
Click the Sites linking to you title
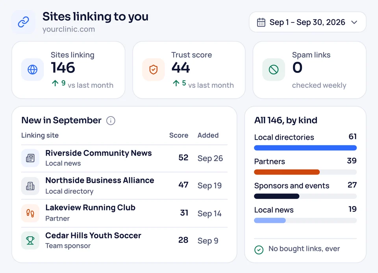click(95, 17)
